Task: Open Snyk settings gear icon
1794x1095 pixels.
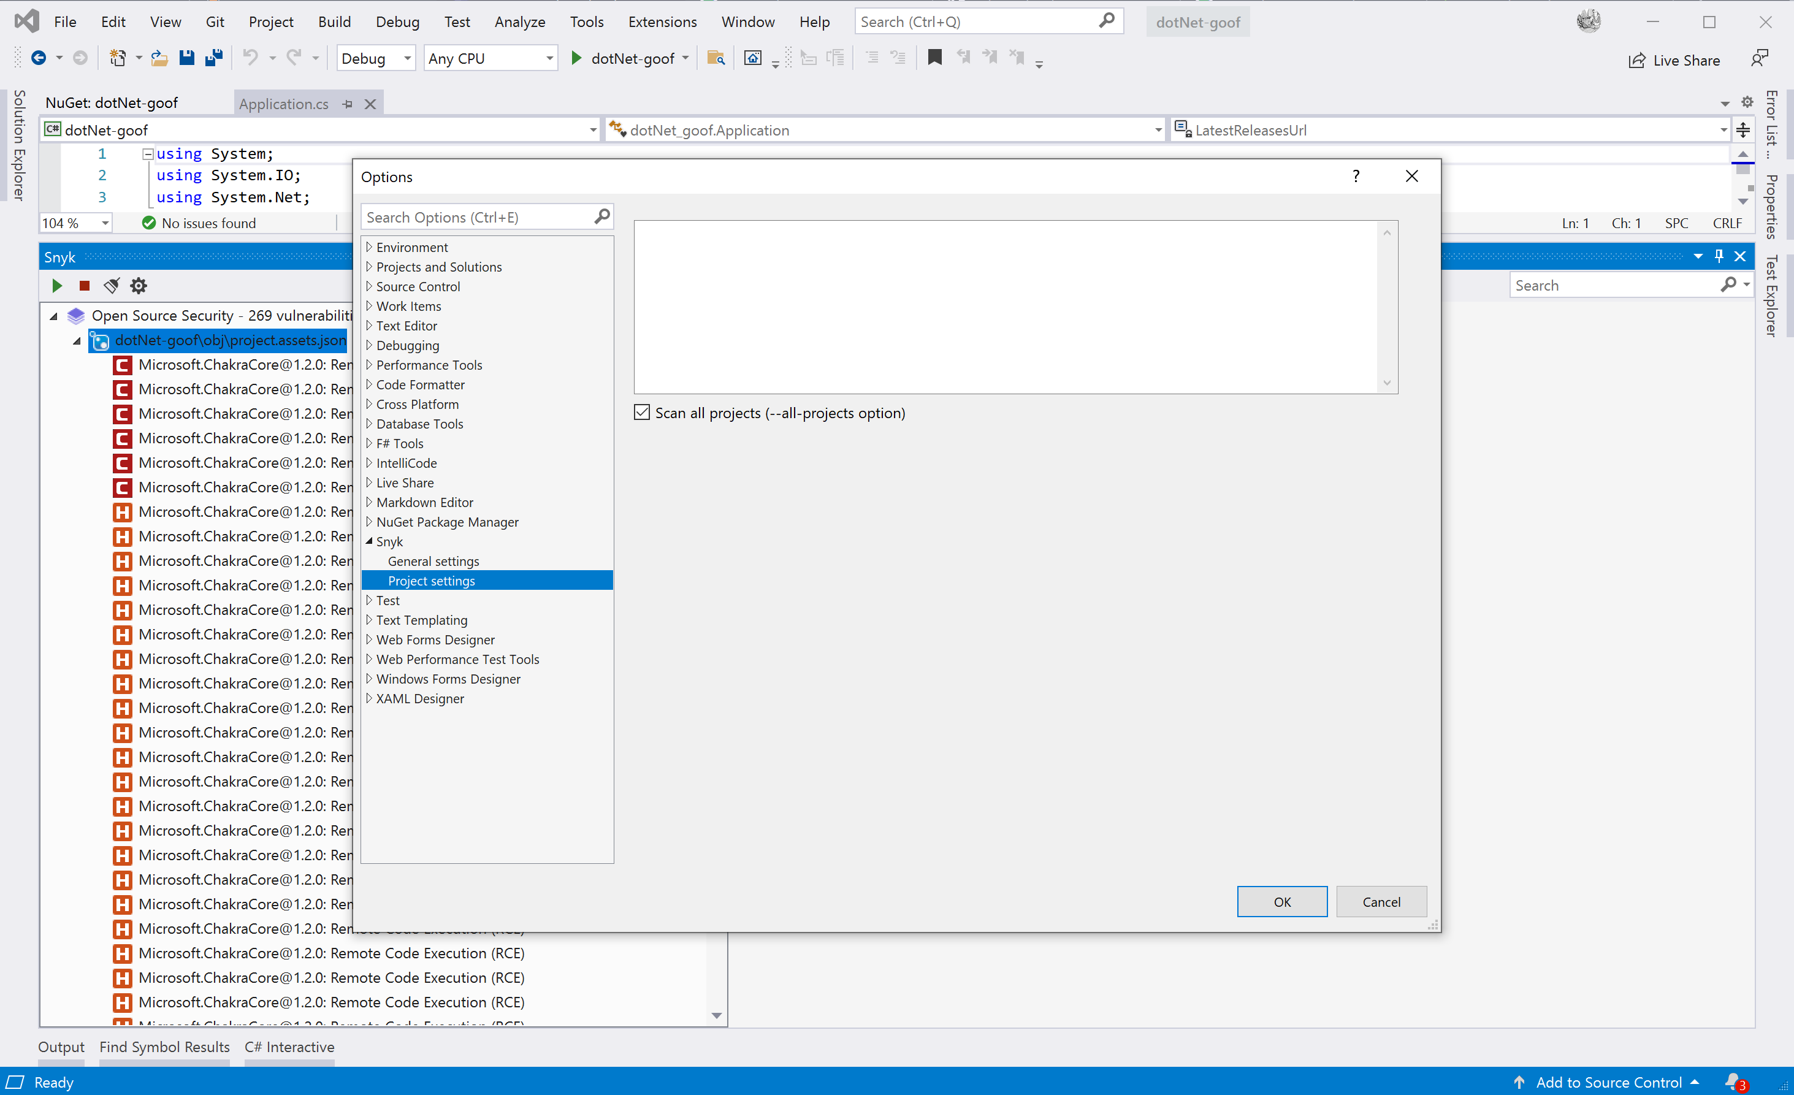Action: 139,286
